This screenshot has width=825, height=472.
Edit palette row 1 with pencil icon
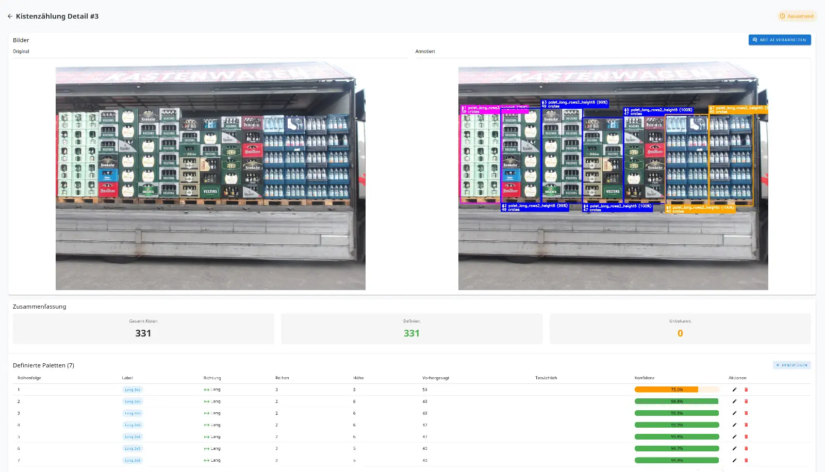[734, 390]
